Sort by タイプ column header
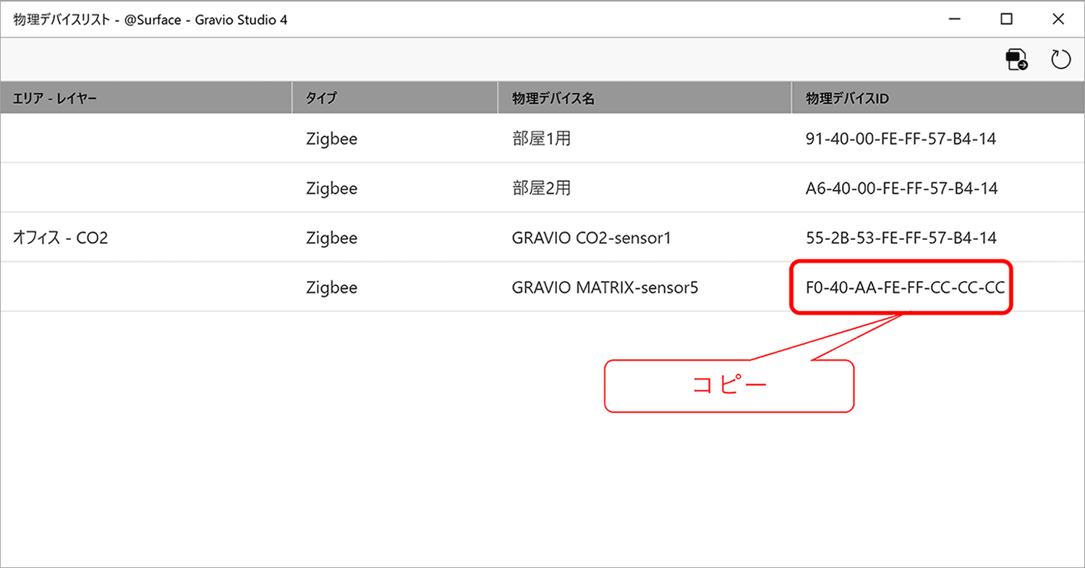The image size is (1085, 568). [395, 98]
